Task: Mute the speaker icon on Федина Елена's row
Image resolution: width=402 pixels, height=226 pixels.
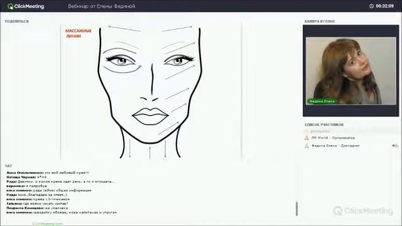Action: (394, 146)
